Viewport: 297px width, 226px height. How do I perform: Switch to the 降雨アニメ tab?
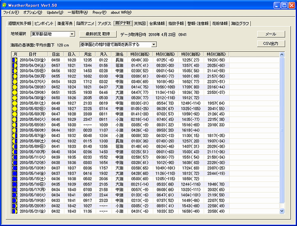(x=85, y=24)
